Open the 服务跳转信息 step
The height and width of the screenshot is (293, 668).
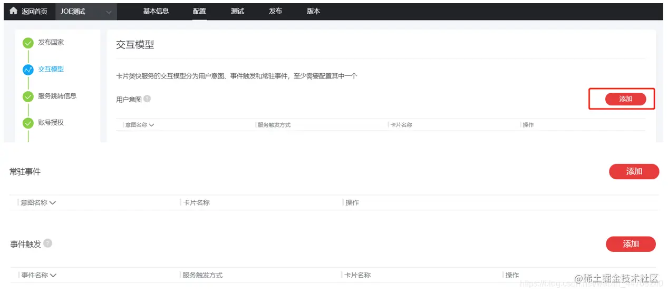[x=57, y=96]
